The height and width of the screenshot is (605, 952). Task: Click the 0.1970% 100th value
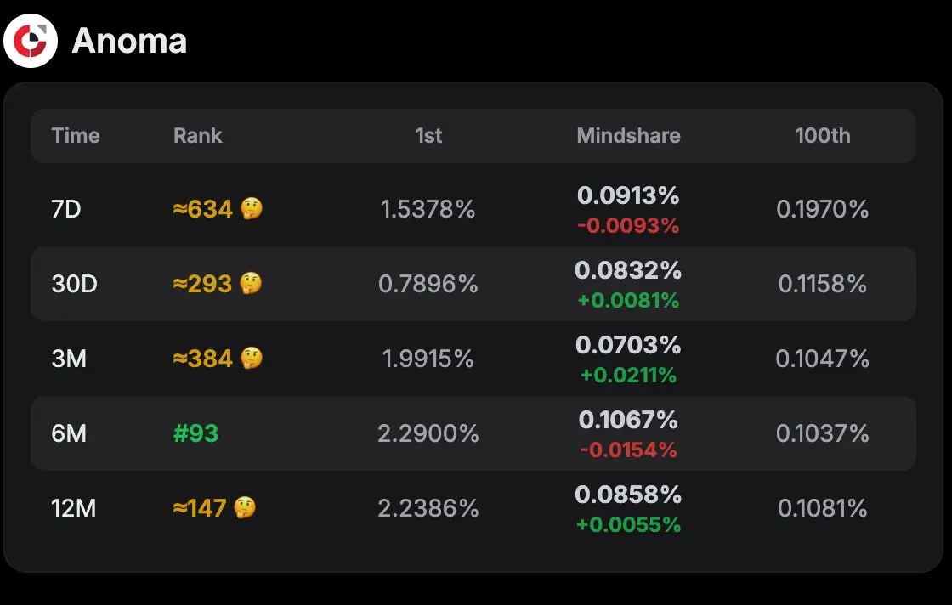pyautogui.click(x=823, y=209)
